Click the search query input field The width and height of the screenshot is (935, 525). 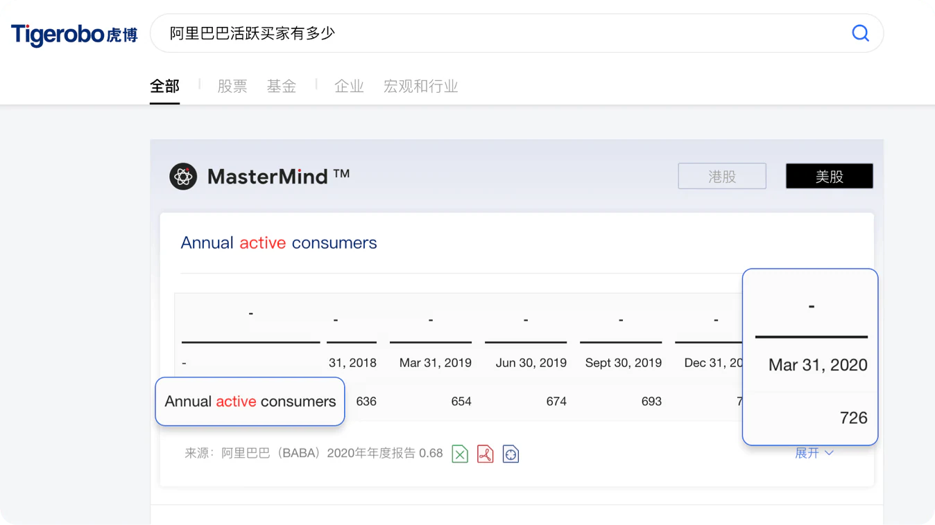point(499,33)
